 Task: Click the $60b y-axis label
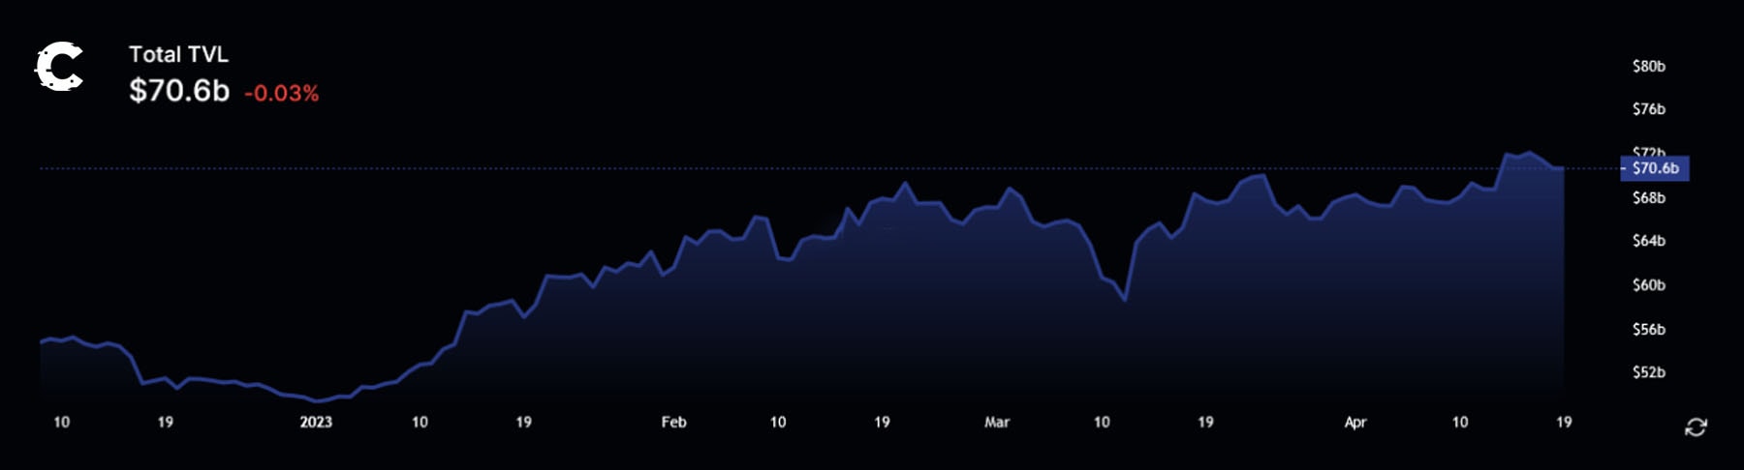pyautogui.click(x=1648, y=285)
